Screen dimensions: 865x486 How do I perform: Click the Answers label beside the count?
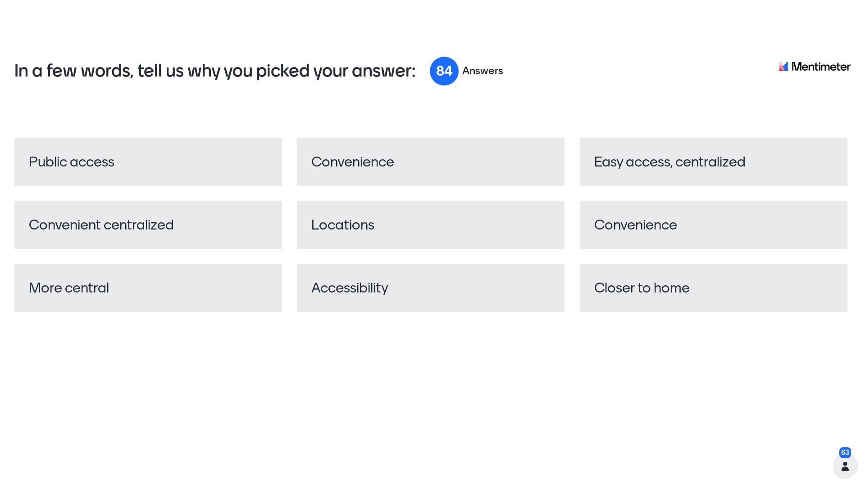coord(483,71)
